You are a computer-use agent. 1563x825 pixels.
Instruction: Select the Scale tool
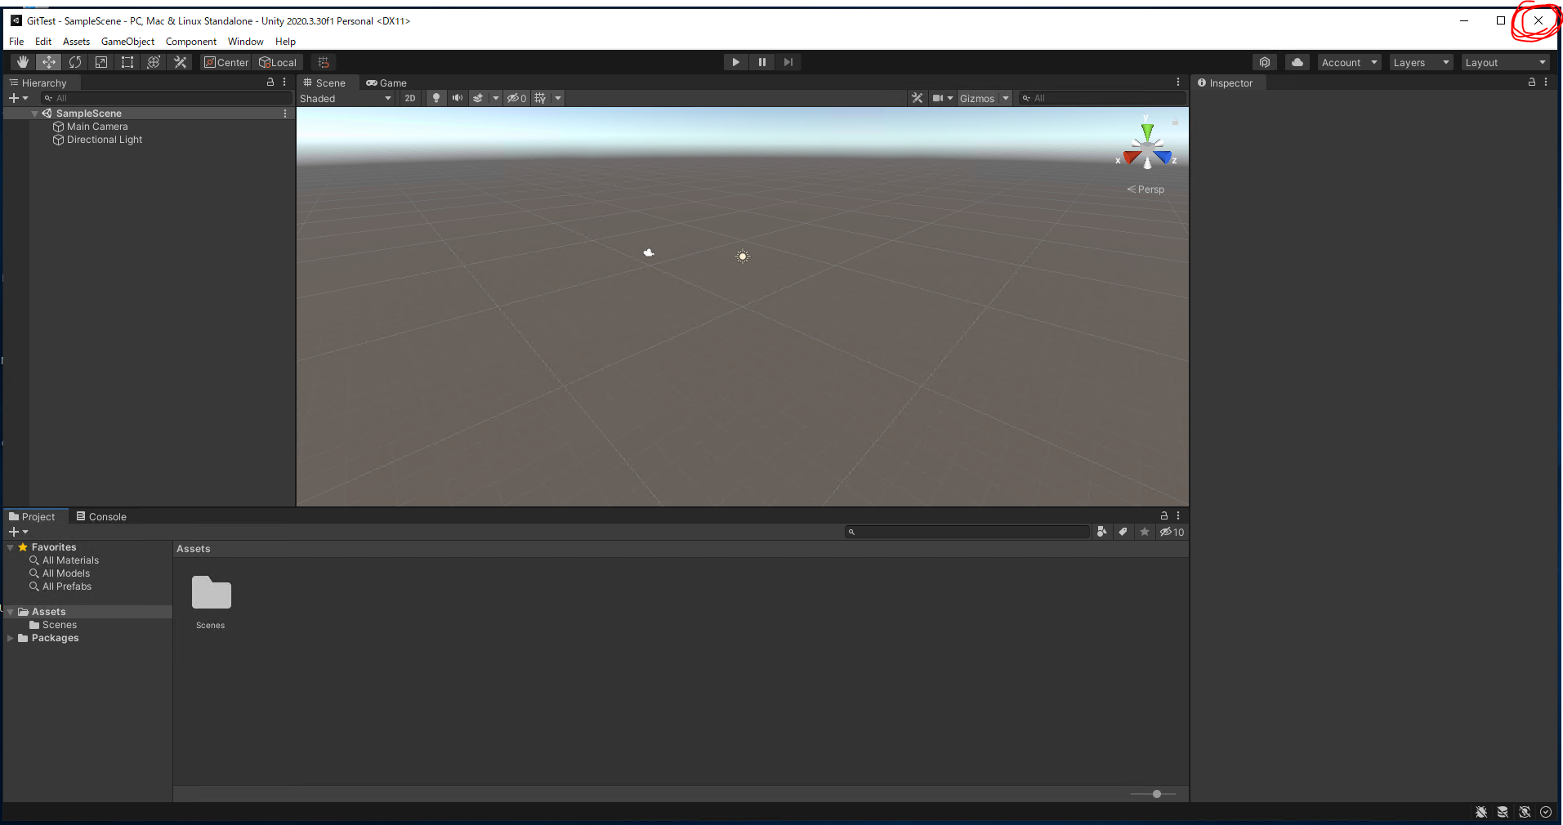[101, 62]
